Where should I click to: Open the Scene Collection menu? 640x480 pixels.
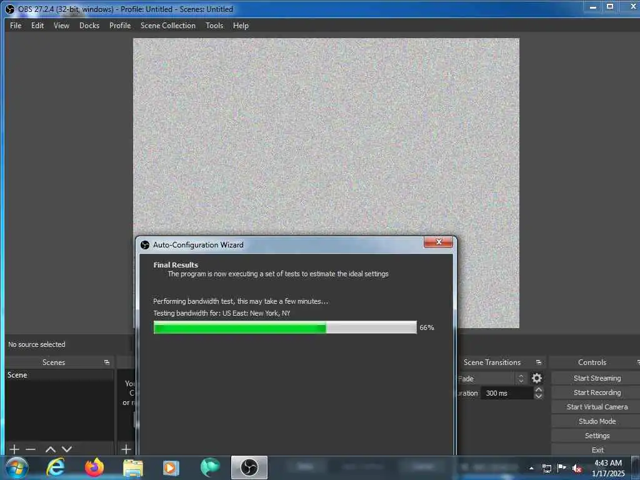[167, 25]
